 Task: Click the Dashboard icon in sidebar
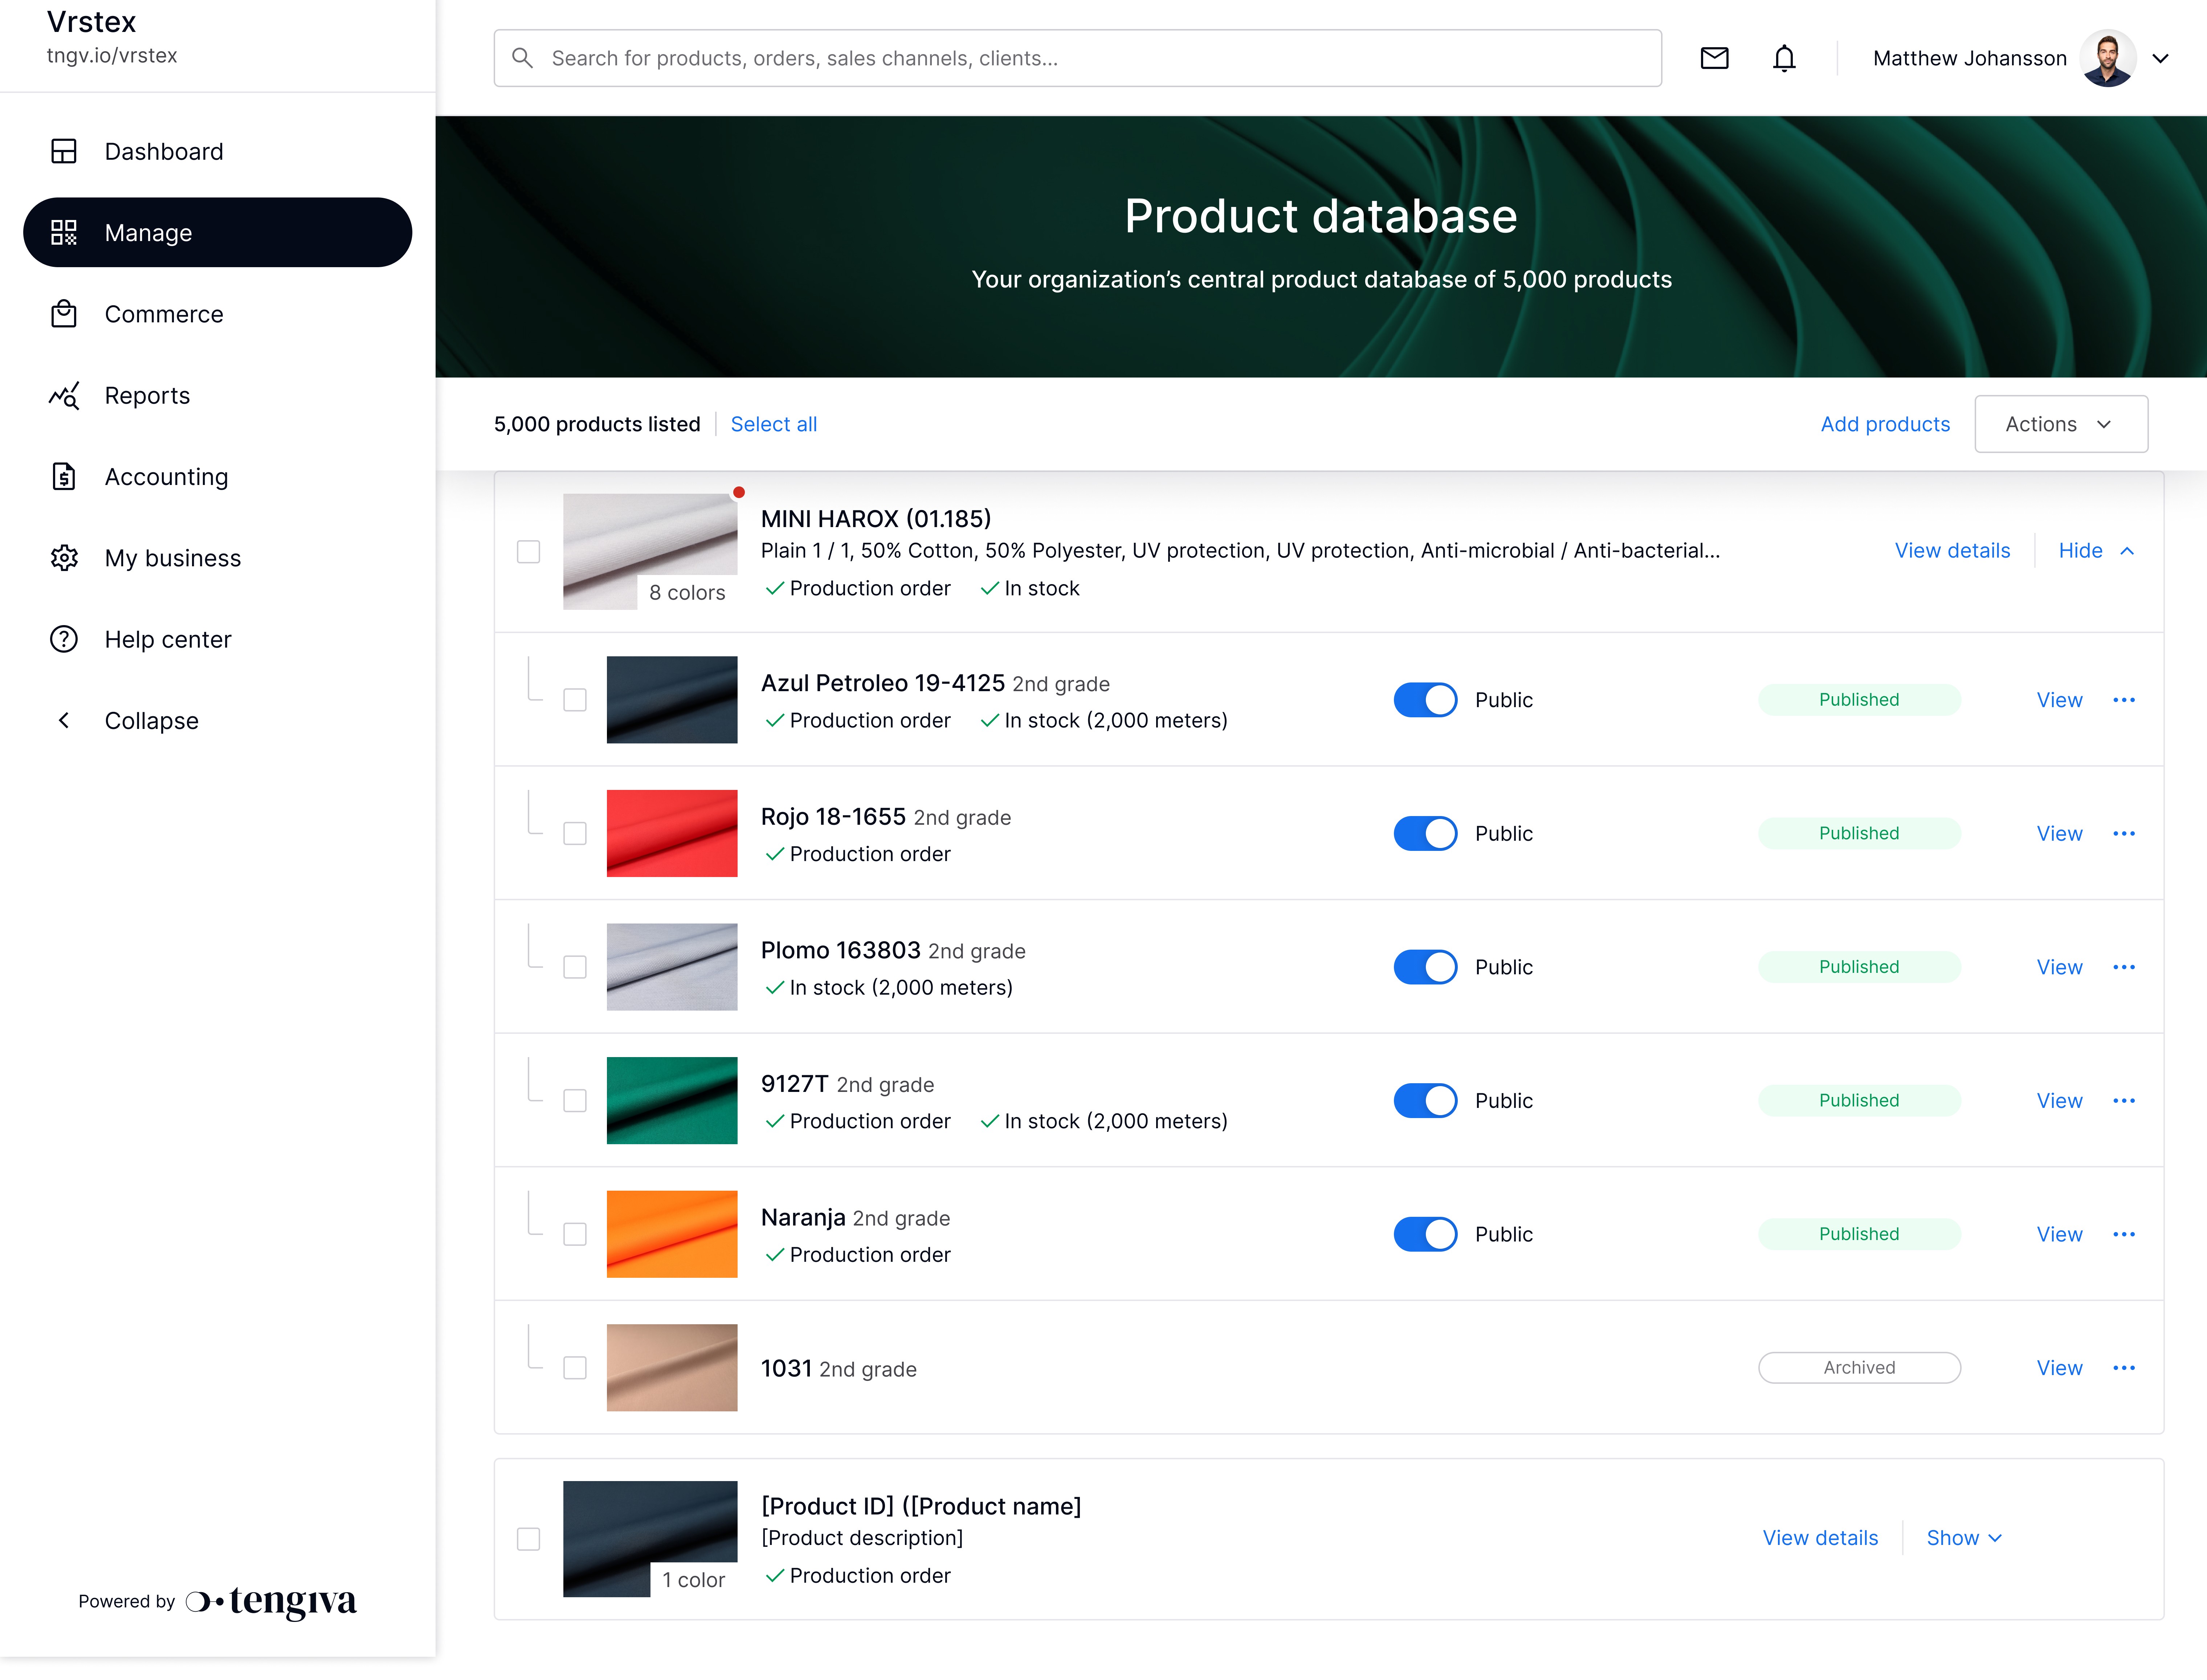(64, 151)
